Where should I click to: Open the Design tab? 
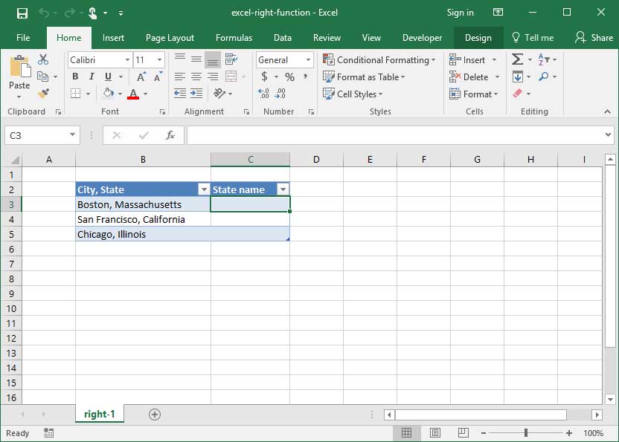478,37
